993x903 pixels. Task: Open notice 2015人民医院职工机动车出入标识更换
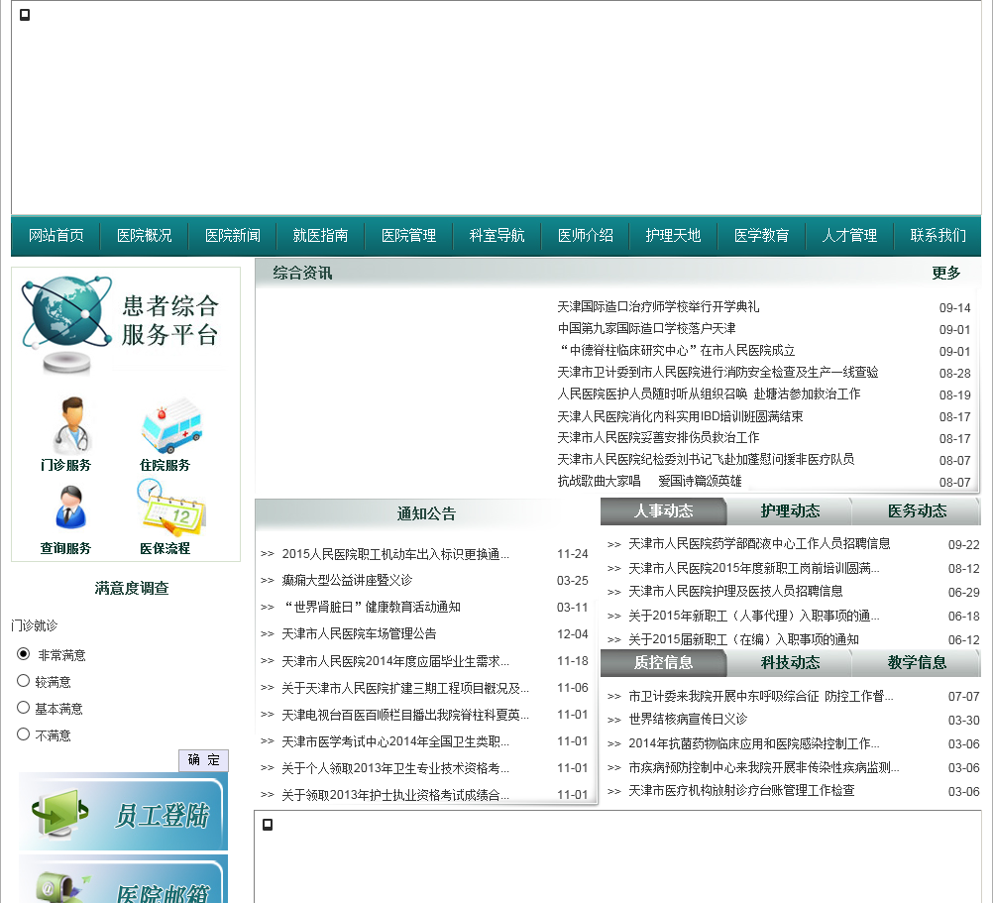(x=395, y=554)
